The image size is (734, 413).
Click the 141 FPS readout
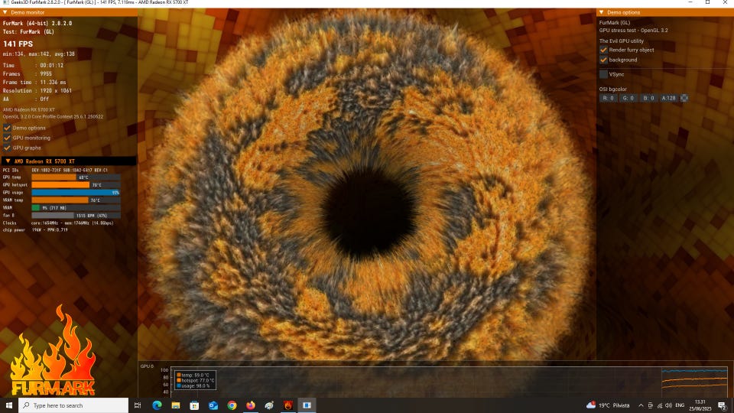point(18,44)
